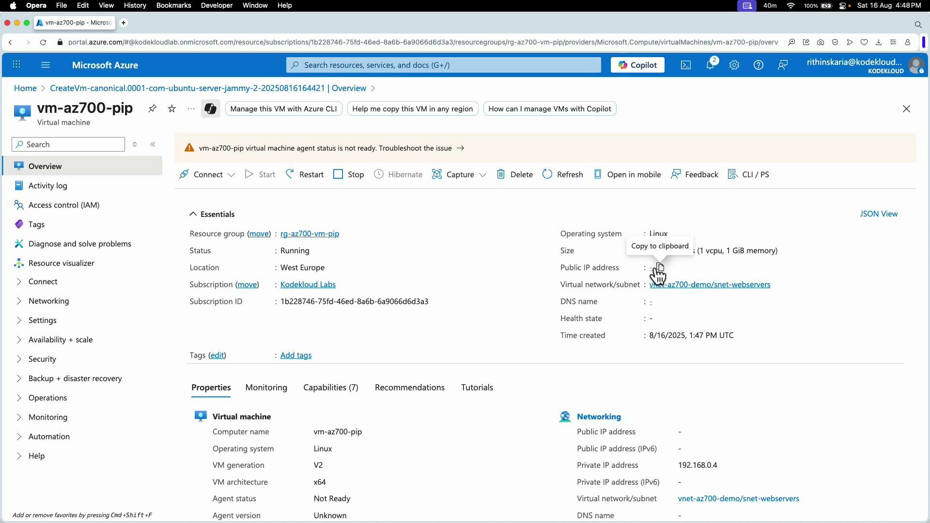Switch to the Monitoring tab
930x523 pixels.
pyautogui.click(x=266, y=387)
